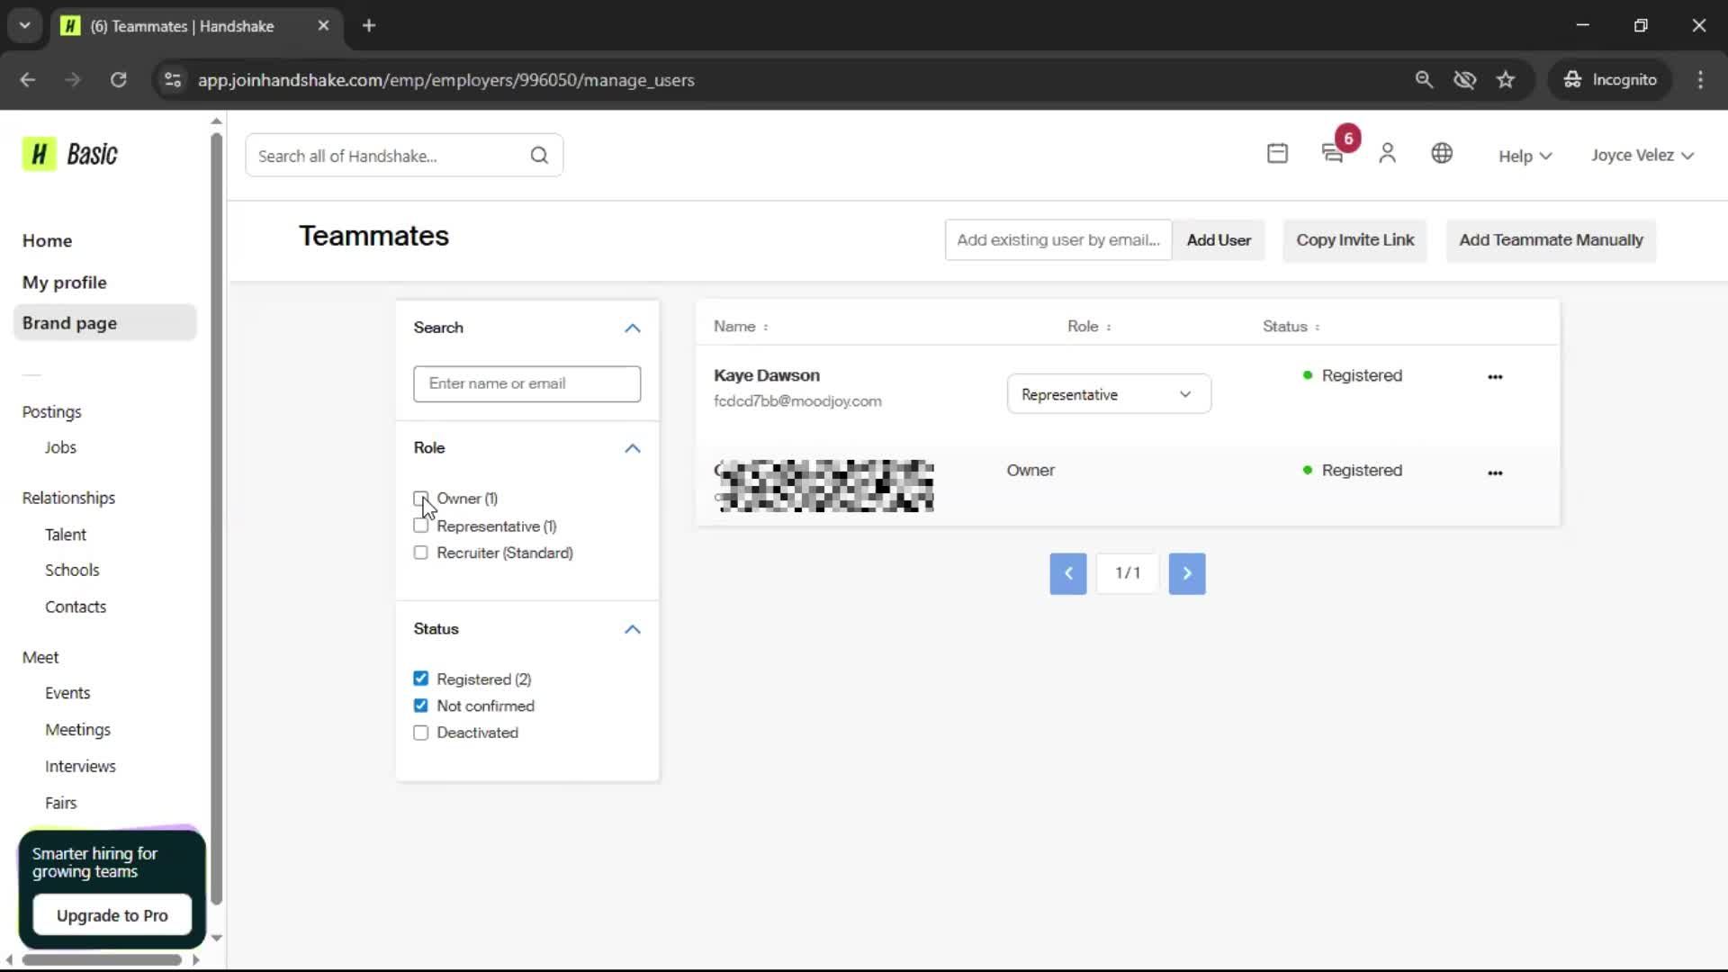This screenshot has height=972, width=1728.
Task: Go to previous page arrow
Action: tap(1068, 573)
